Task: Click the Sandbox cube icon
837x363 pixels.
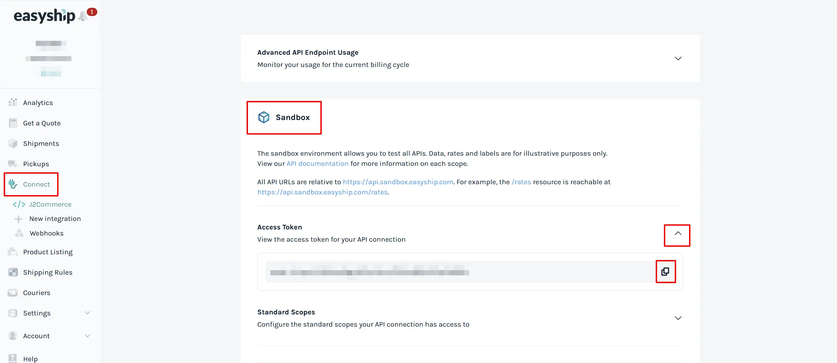Action: pyautogui.click(x=264, y=117)
